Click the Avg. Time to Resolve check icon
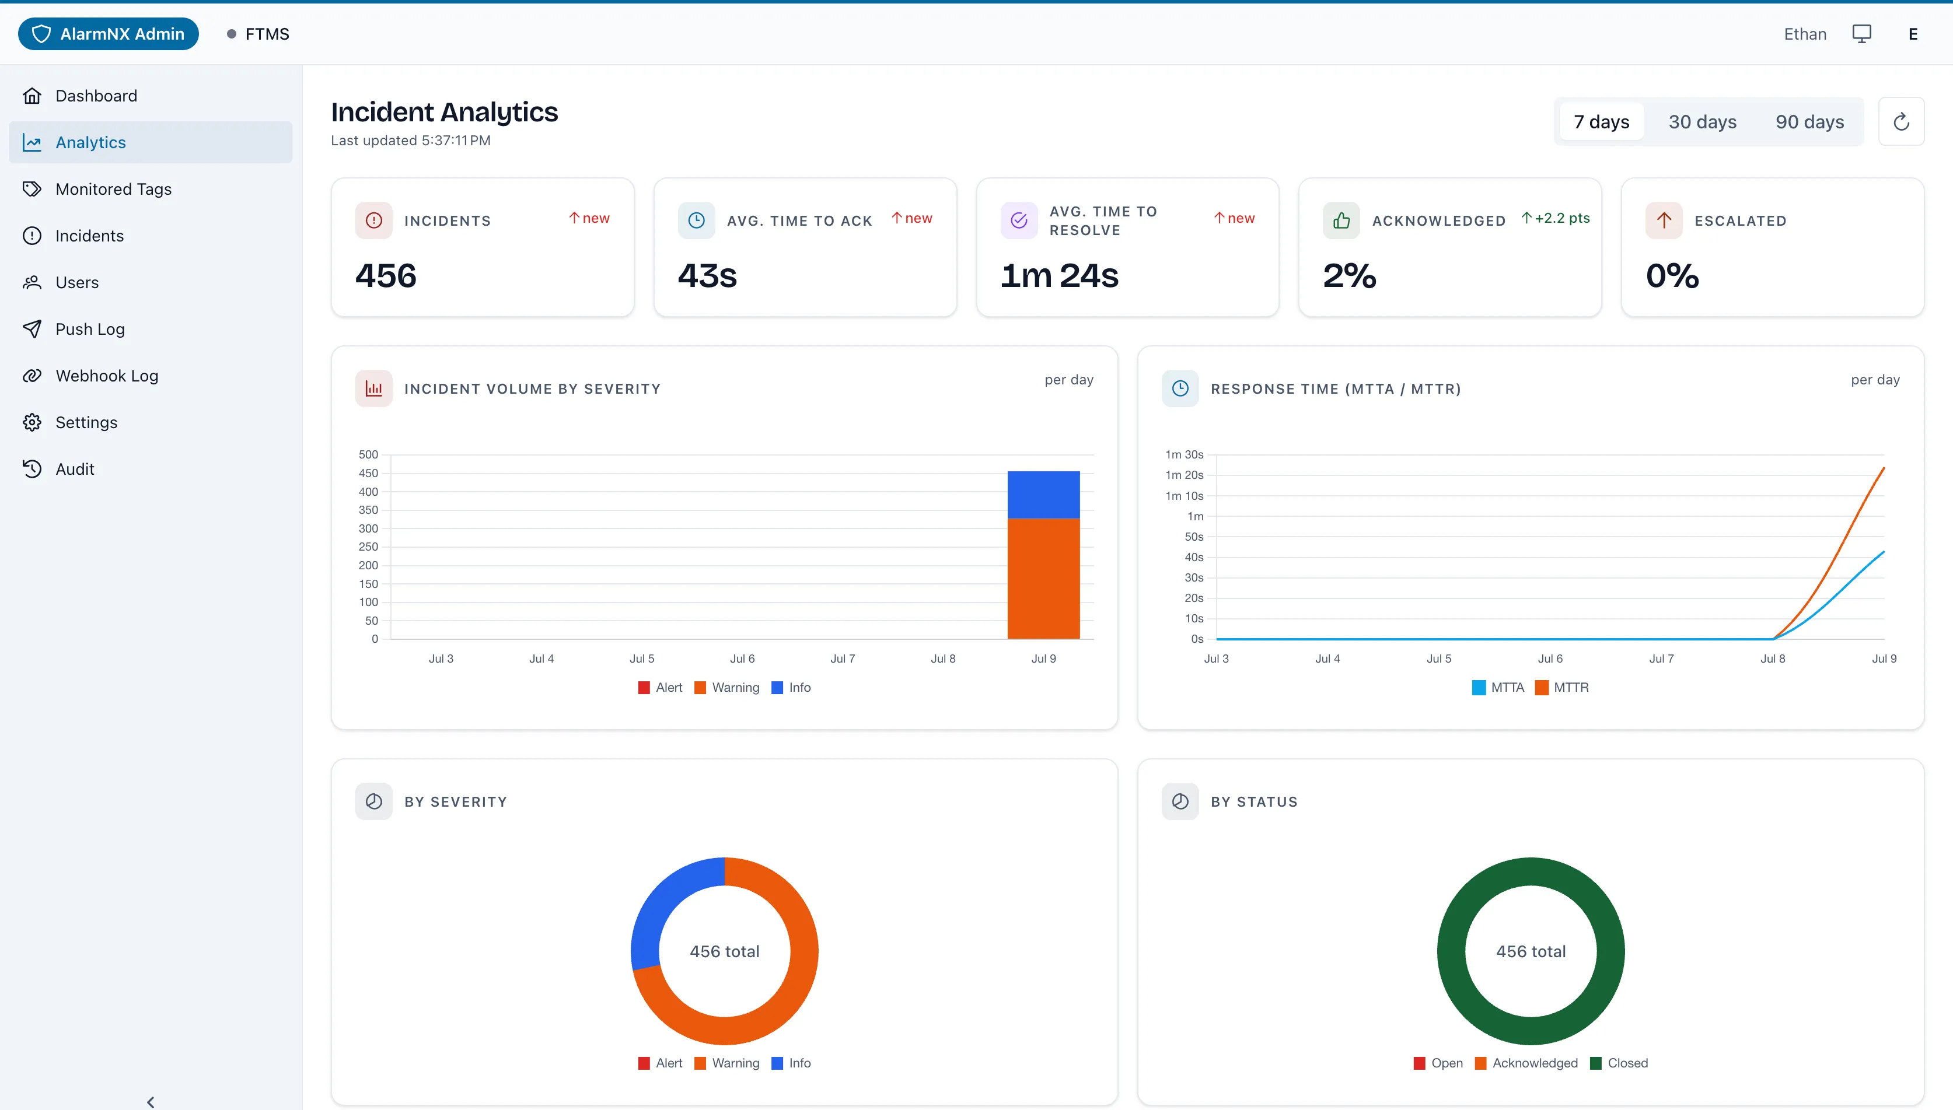 coord(1019,220)
